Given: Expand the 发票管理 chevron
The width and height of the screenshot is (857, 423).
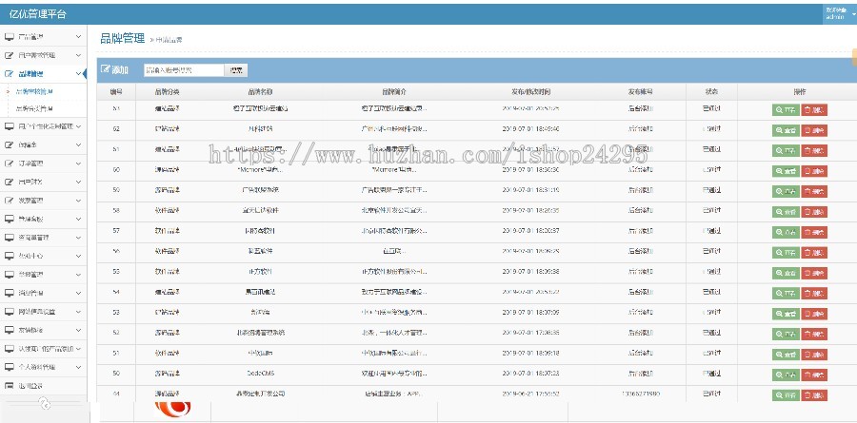Looking at the screenshot, I should (x=79, y=201).
